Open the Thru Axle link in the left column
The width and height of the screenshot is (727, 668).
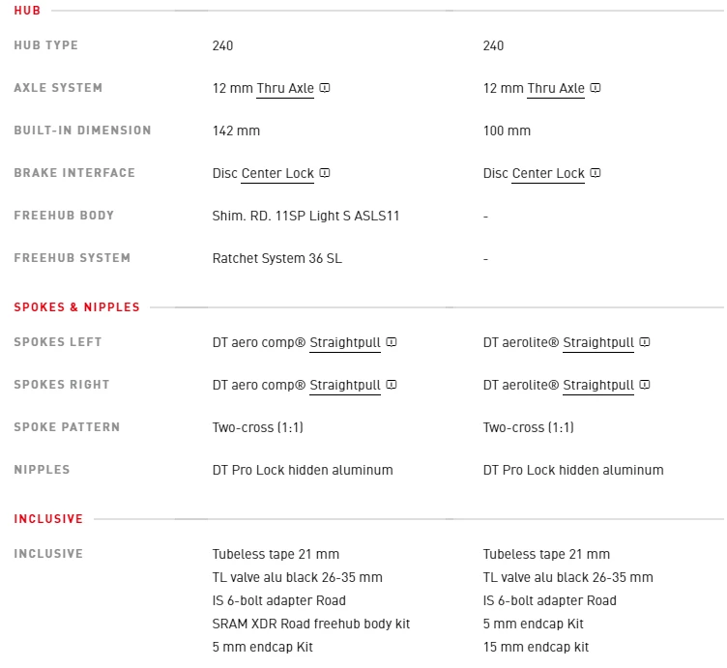(x=285, y=88)
